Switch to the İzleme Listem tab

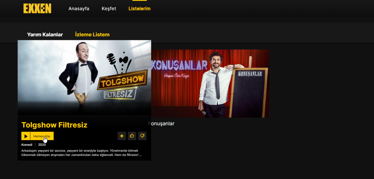tap(92, 35)
